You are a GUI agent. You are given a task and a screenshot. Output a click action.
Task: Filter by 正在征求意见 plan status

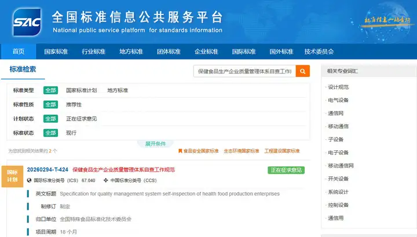pyautogui.click(x=82, y=118)
